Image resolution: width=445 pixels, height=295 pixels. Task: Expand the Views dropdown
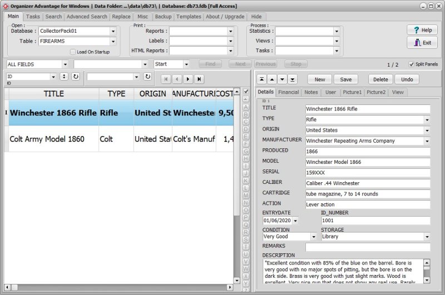(x=337, y=41)
